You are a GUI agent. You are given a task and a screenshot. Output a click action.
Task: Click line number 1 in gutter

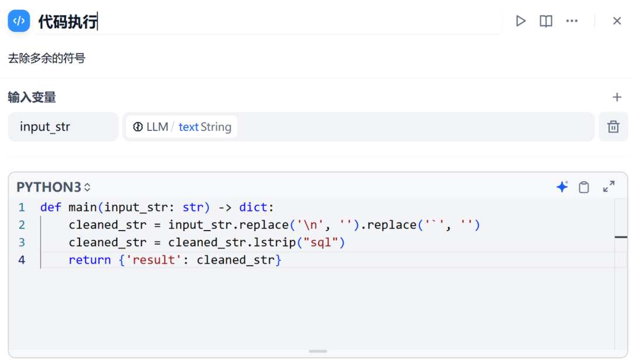click(x=22, y=207)
